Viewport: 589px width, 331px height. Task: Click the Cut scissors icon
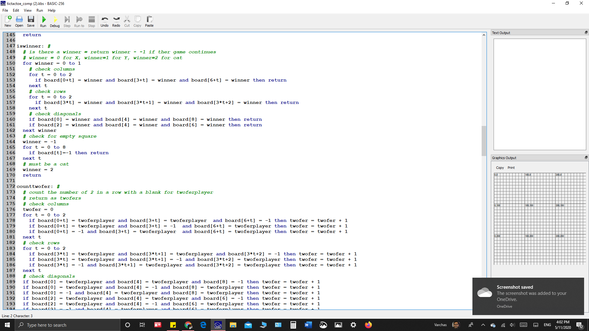tap(127, 21)
